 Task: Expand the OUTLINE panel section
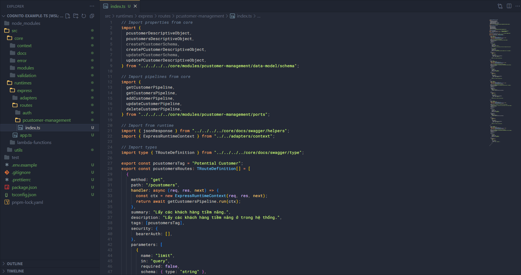click(x=15, y=264)
